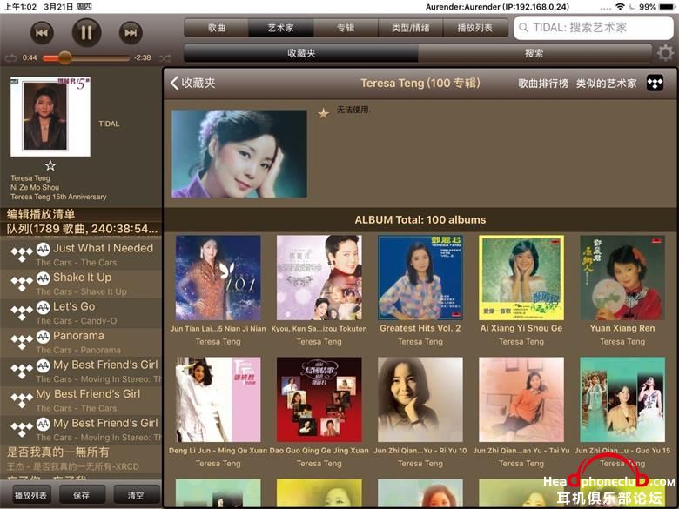The height and width of the screenshot is (509, 679).
Task: Click the now-playing album cover
Action: [50, 117]
